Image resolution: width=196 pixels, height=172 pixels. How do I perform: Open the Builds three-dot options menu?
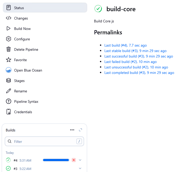72,130
